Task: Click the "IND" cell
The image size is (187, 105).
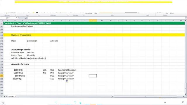Action: click(x=44, y=73)
